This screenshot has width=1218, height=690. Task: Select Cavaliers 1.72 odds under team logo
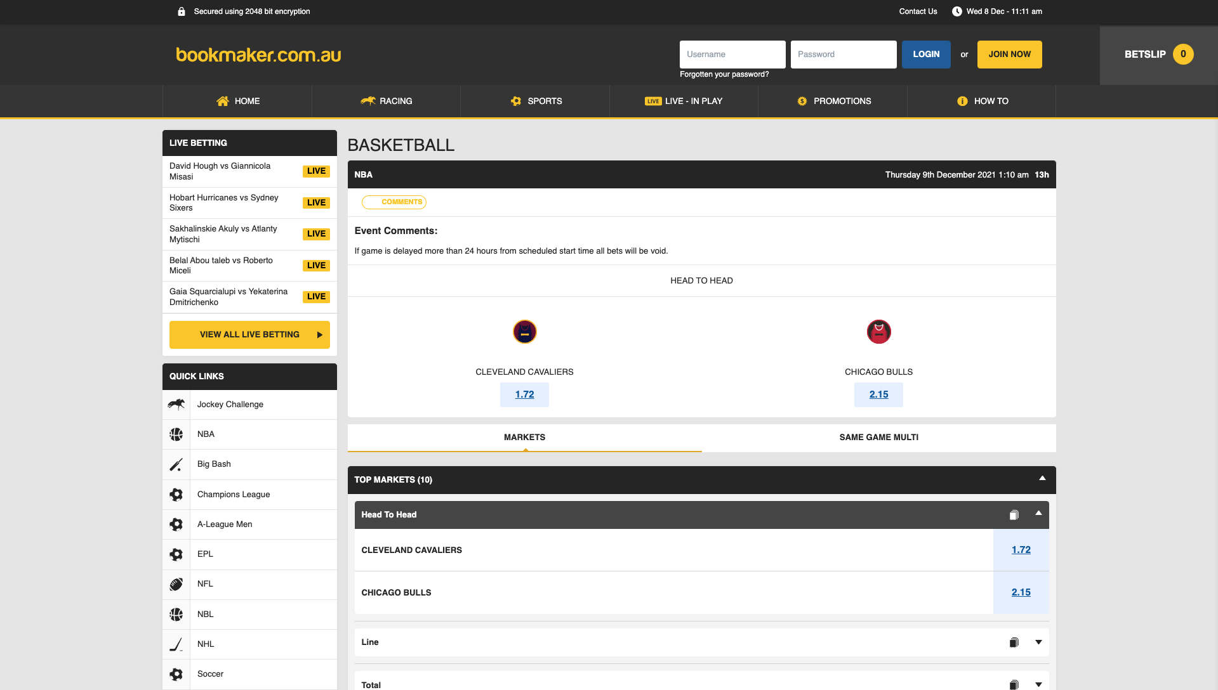524,394
